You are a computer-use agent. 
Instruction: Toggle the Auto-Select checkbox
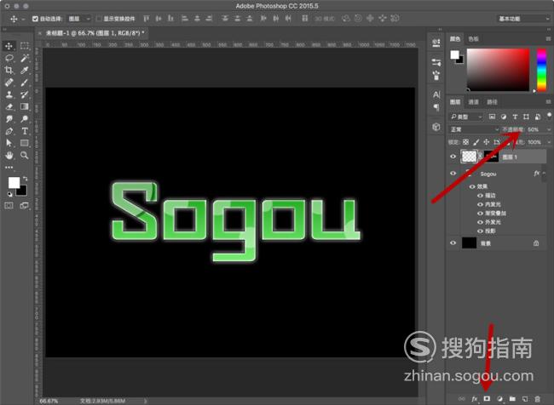[35, 19]
